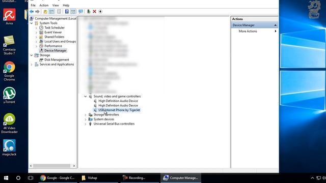
Task: Expand the Shared Folders node arrow
Action: 36,37
